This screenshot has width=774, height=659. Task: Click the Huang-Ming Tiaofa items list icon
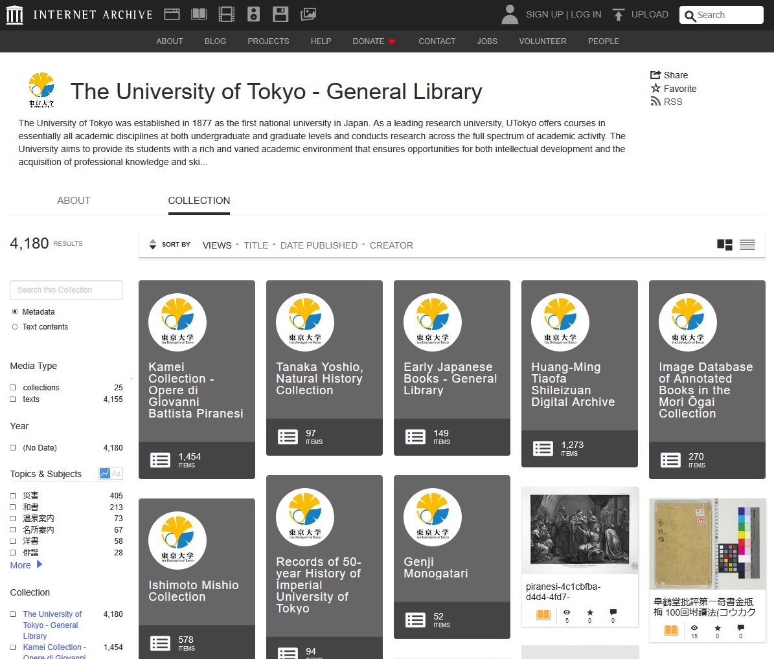click(543, 449)
